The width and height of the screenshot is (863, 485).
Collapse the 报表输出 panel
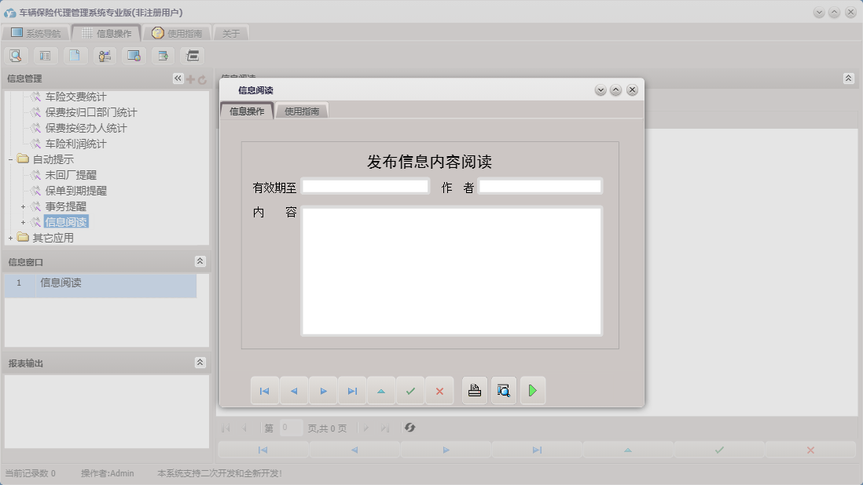200,363
